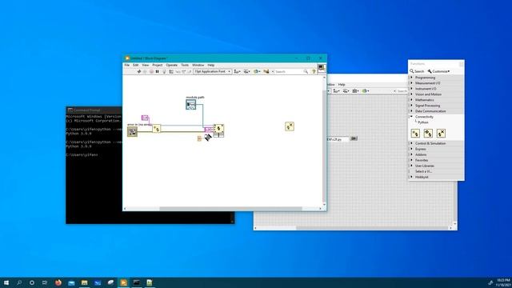
Task: Select the Close Python Session node on diagram
Action: 290,126
